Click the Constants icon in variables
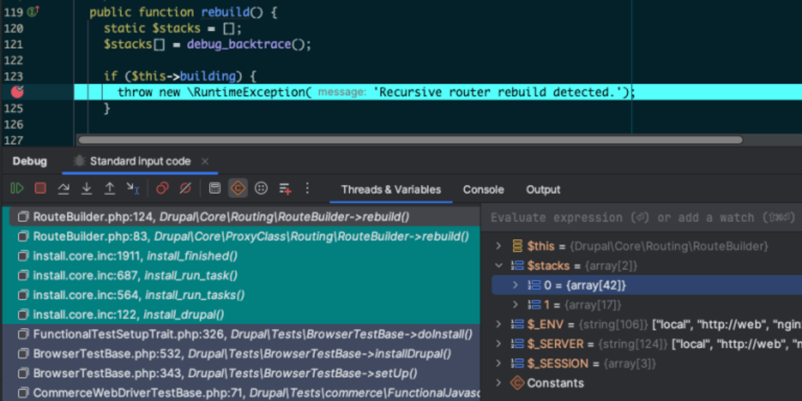 point(517,383)
